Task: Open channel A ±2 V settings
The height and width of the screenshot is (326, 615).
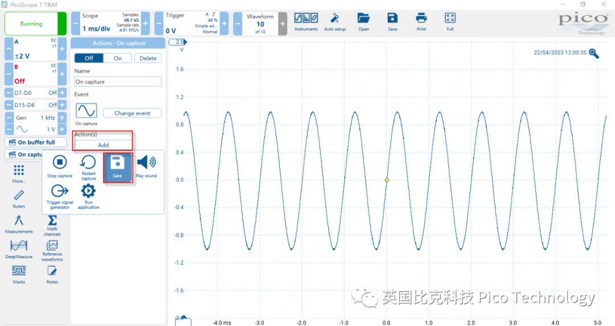Action: coord(35,49)
